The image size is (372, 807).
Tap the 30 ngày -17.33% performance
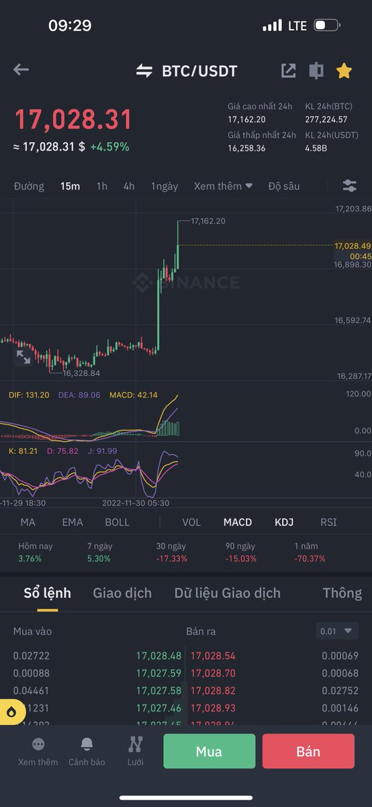[172, 552]
